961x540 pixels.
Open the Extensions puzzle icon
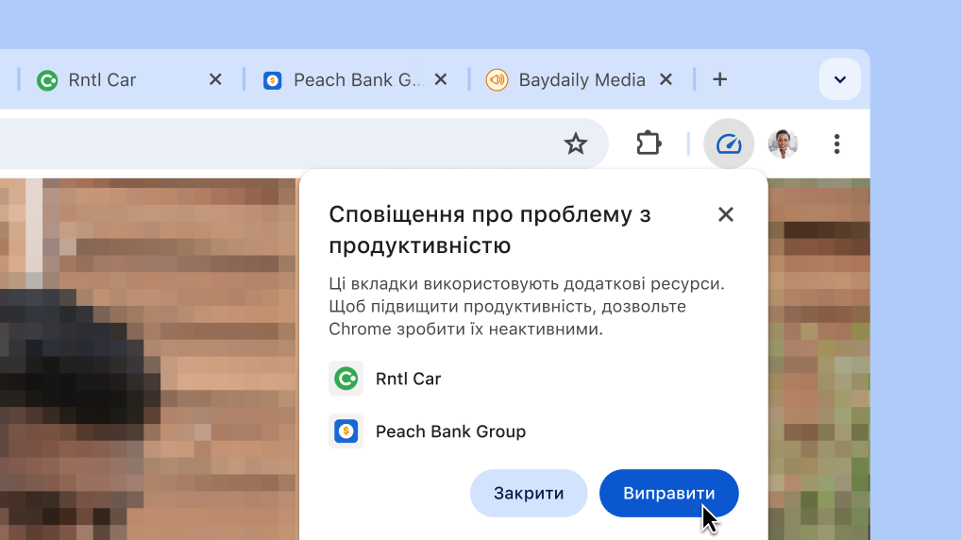649,144
